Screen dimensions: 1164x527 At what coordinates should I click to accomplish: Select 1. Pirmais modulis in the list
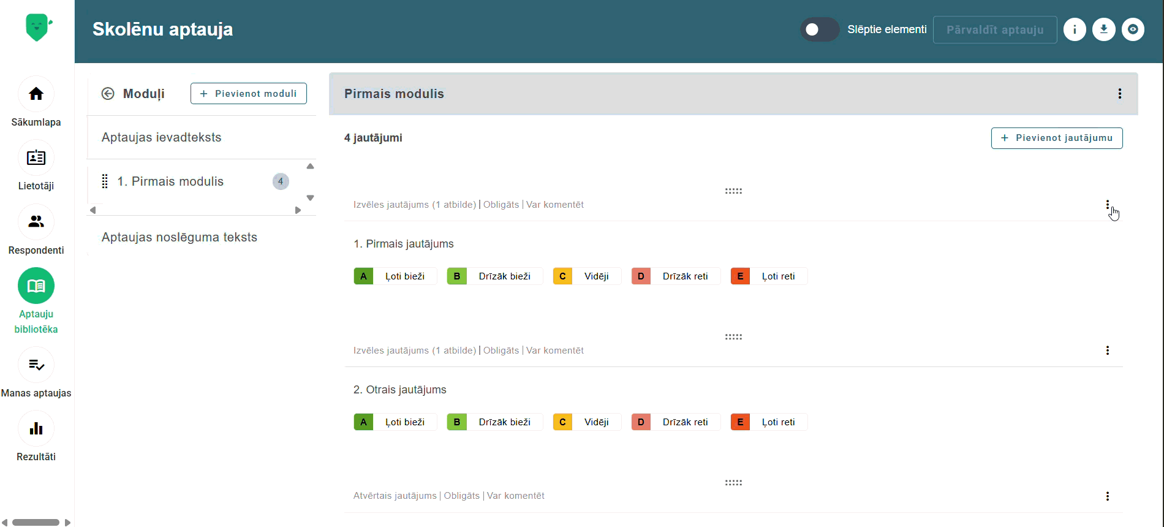(x=170, y=181)
